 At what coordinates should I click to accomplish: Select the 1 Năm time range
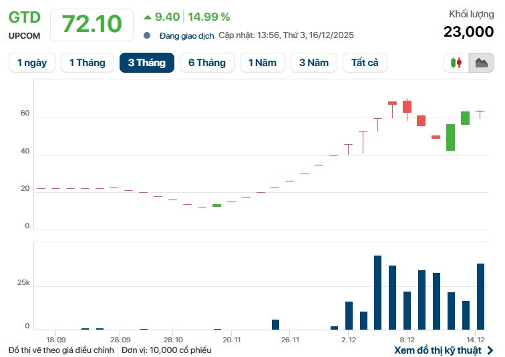263,63
